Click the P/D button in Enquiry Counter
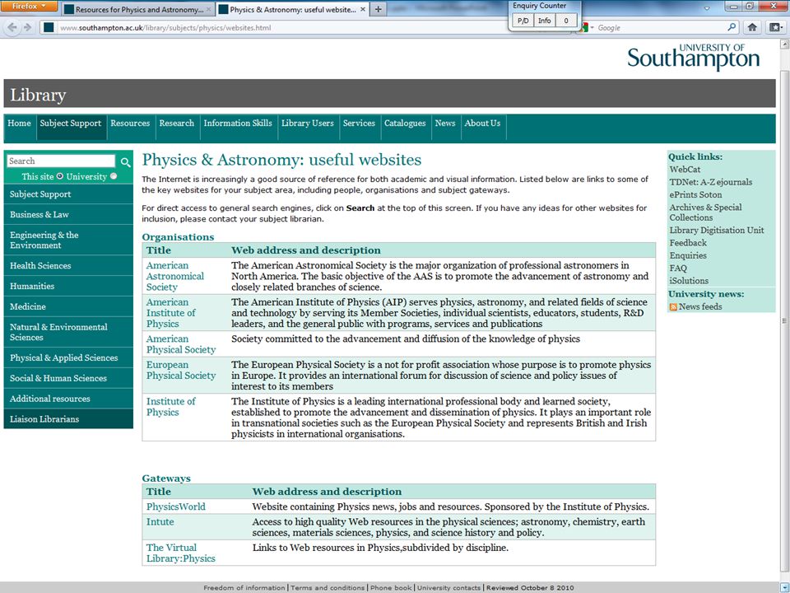Screen dimensions: 790x593 [523, 21]
